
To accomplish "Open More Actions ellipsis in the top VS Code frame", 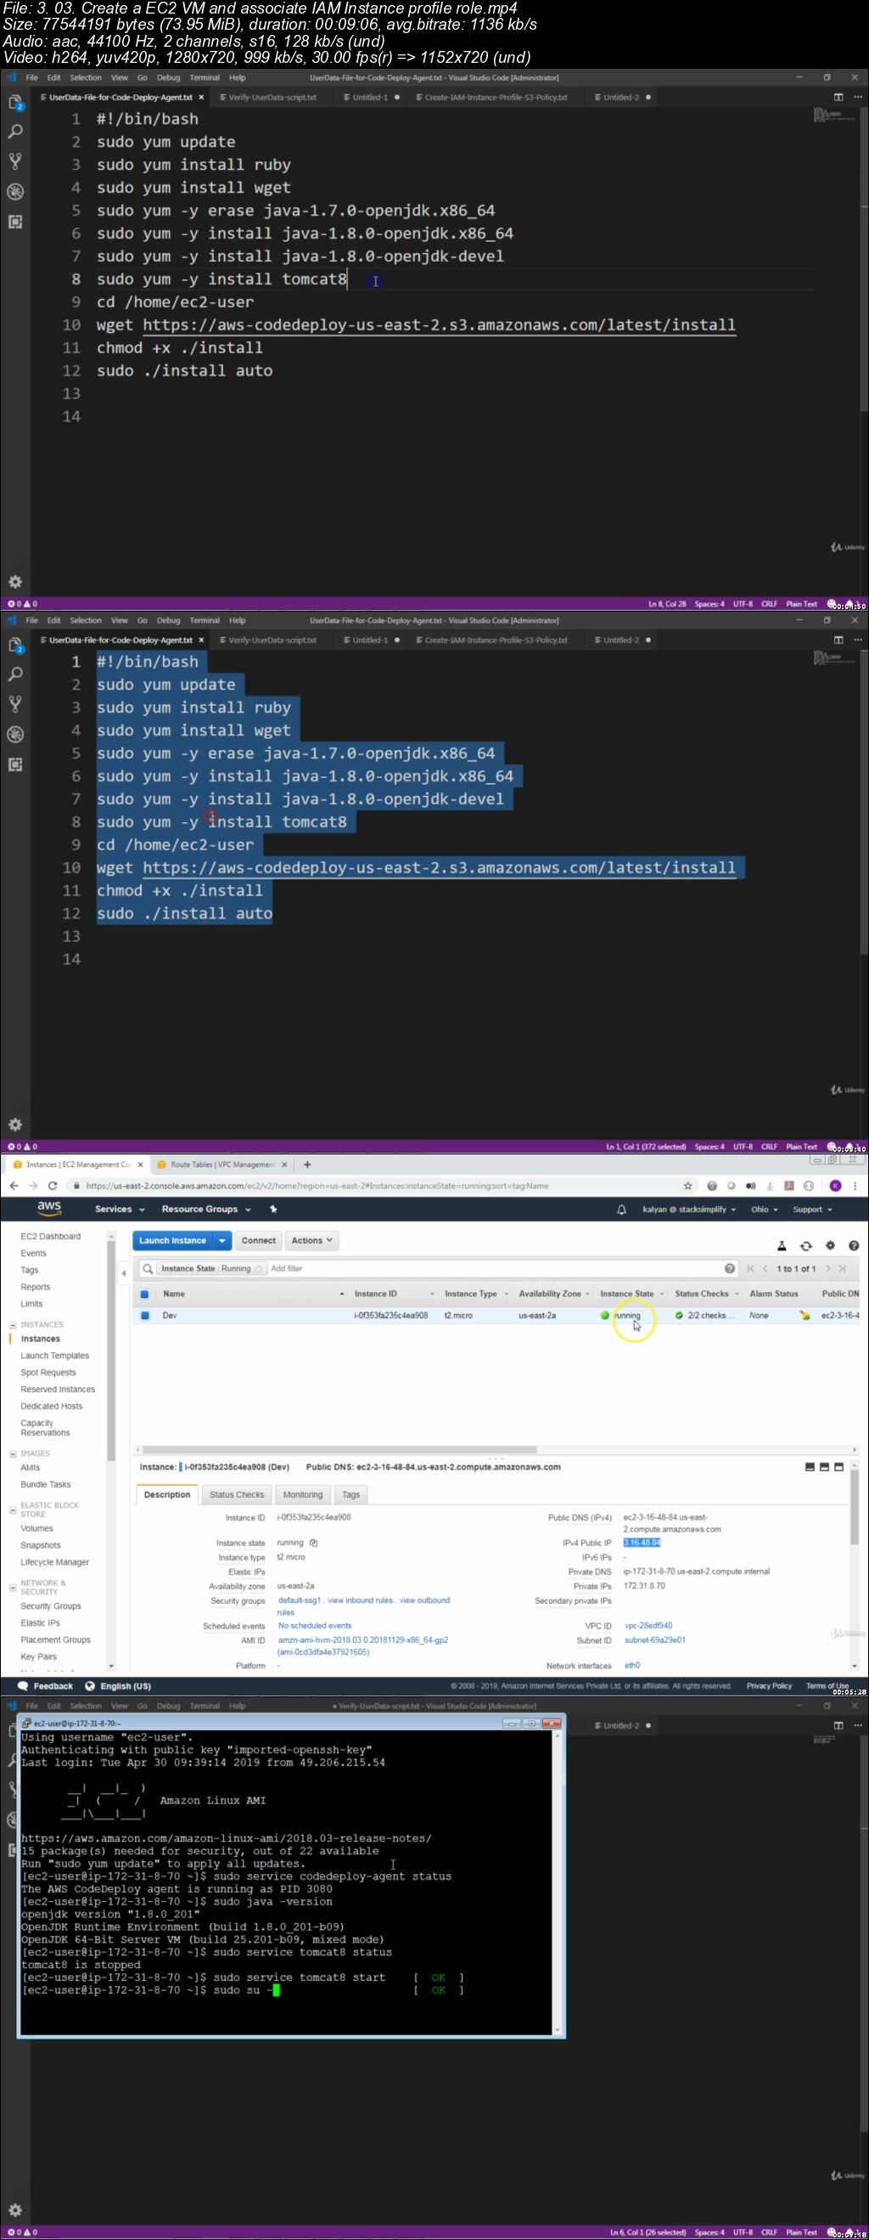I will [858, 98].
